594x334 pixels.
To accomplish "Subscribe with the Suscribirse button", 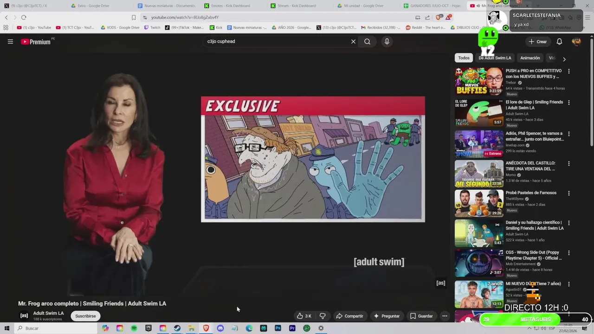I will 85,316.
